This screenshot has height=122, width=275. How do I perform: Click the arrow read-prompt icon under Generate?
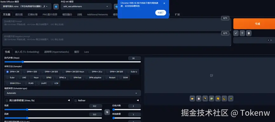point(236,33)
